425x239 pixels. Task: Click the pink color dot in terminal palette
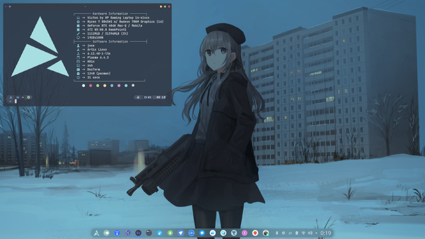(x=119, y=86)
